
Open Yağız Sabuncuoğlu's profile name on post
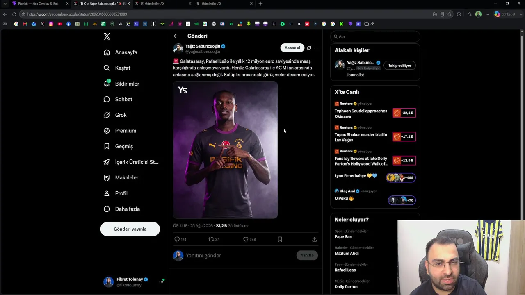click(203, 46)
